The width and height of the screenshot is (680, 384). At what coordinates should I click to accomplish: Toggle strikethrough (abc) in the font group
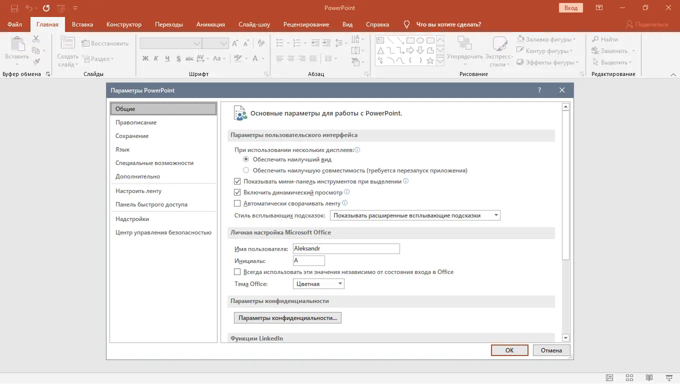189,58
